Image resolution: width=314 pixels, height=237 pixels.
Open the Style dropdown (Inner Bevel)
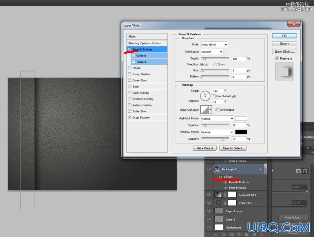tap(214, 44)
